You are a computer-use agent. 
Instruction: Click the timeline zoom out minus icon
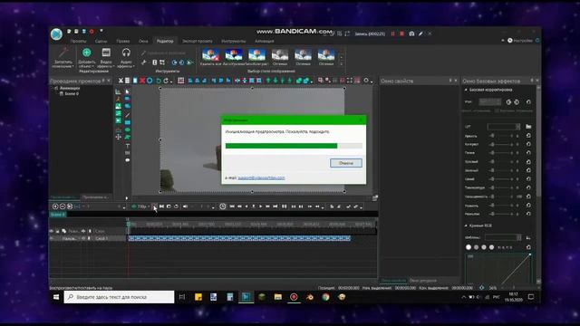point(63,206)
